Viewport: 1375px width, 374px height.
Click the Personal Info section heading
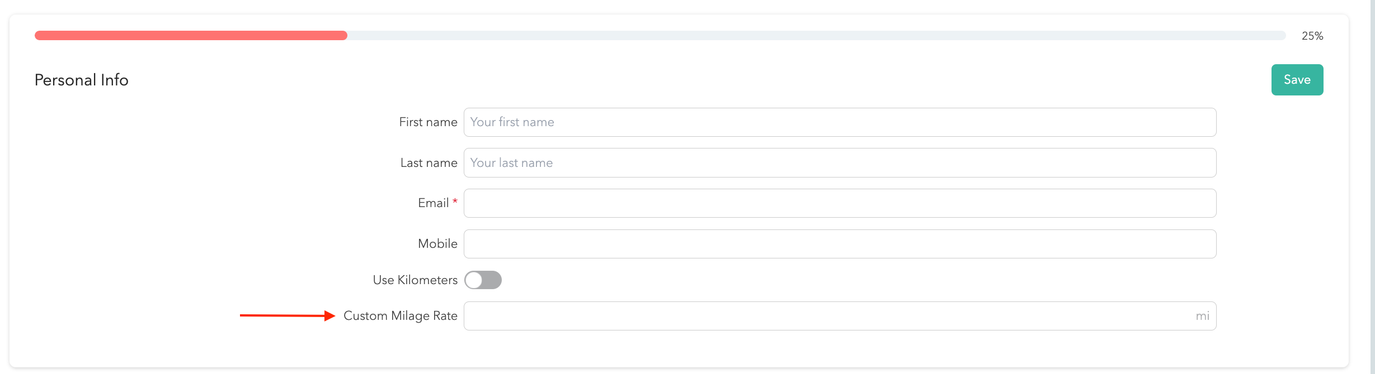[x=82, y=80]
